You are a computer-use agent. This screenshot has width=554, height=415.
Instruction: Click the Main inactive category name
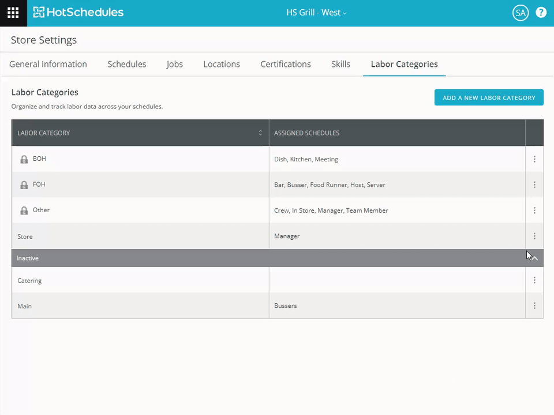[x=24, y=306]
